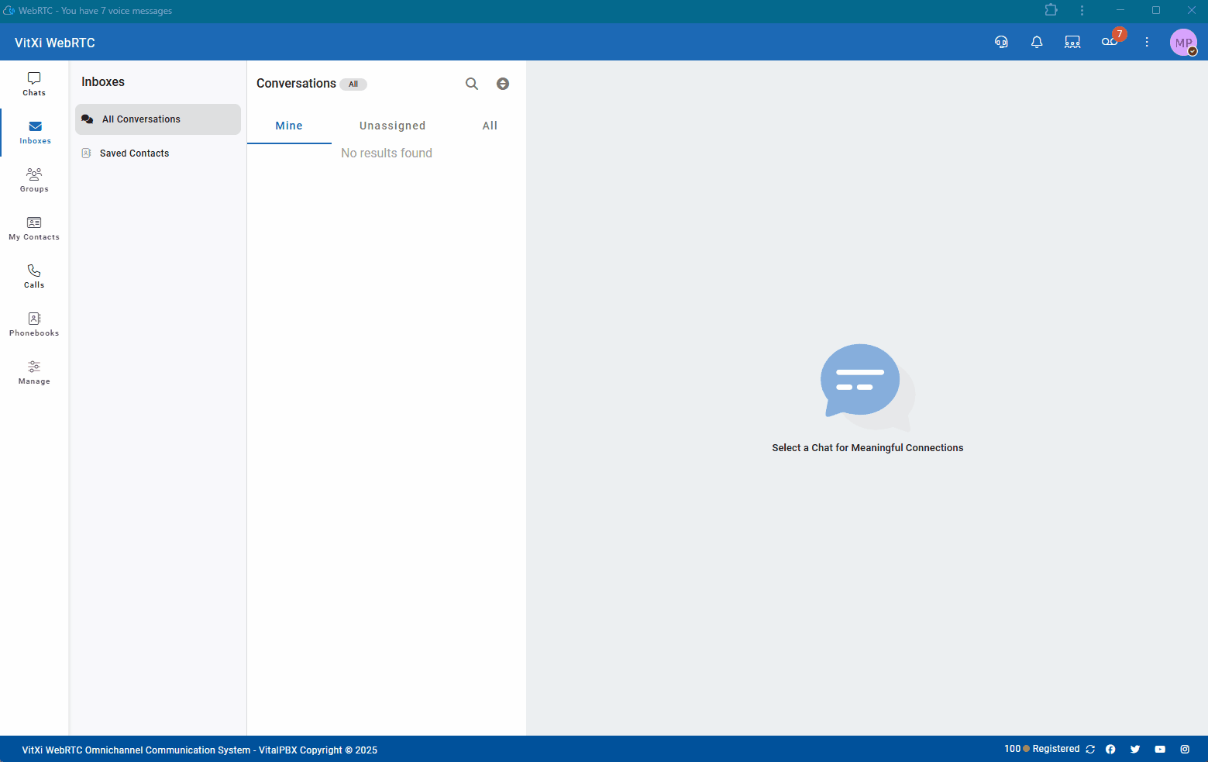Search conversations using the magnifier icon
1208x762 pixels.
(x=472, y=84)
